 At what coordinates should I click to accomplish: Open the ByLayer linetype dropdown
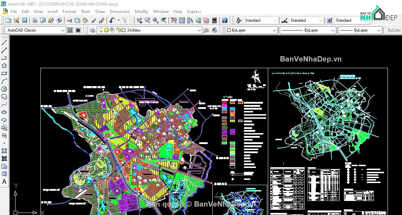333,30
